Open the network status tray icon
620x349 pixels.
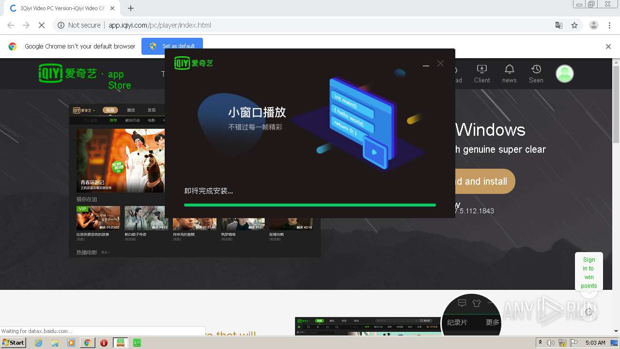click(x=562, y=343)
